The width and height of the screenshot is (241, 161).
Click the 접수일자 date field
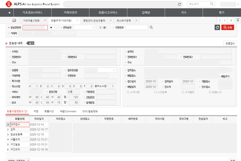[151, 81]
